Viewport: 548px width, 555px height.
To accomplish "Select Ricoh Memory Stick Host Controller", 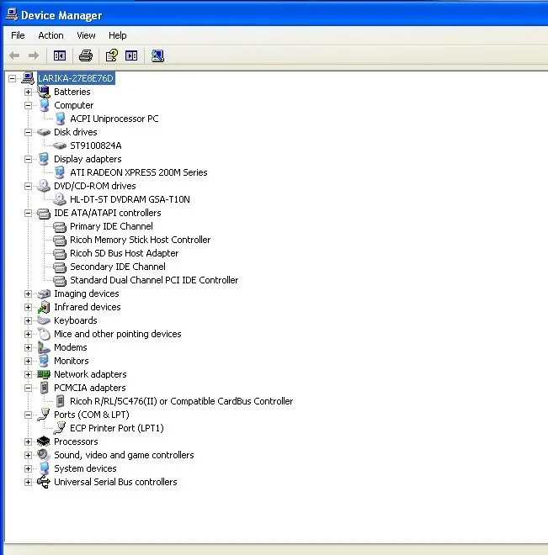I will point(141,240).
